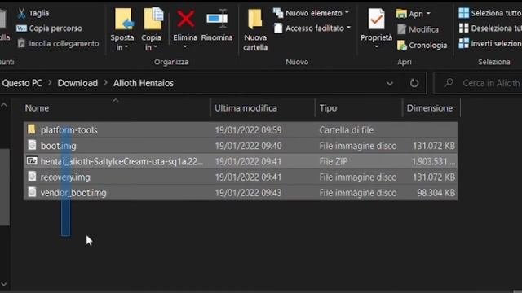Click the navigation pane scroll down arrow
The height and width of the screenshot is (293, 522).
click(3, 284)
